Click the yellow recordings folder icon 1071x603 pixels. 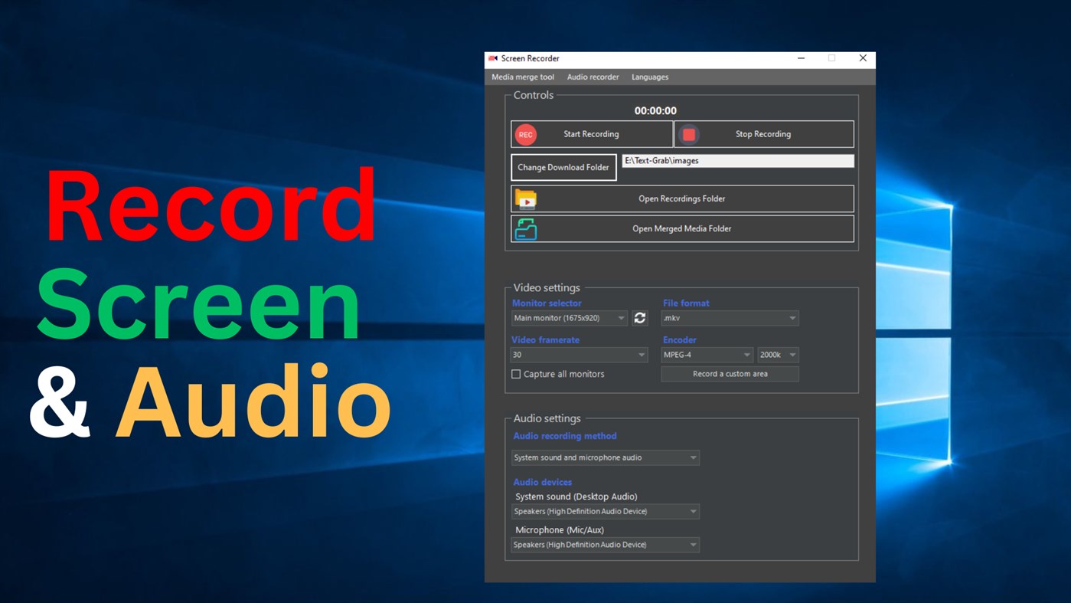point(526,198)
